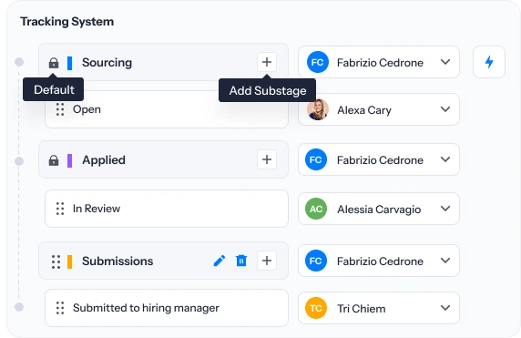521x338 pixels.
Task: Click the green AC avatar
Action: pos(316,209)
